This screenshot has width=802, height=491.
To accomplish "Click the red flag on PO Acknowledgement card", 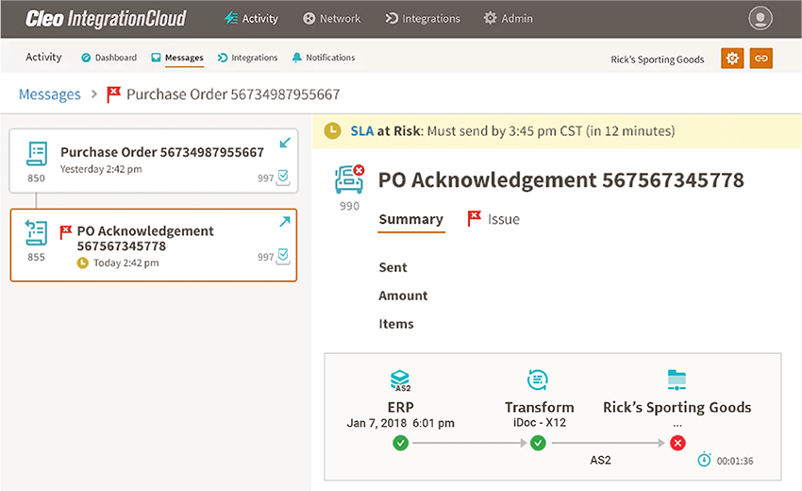I will pyautogui.click(x=66, y=232).
